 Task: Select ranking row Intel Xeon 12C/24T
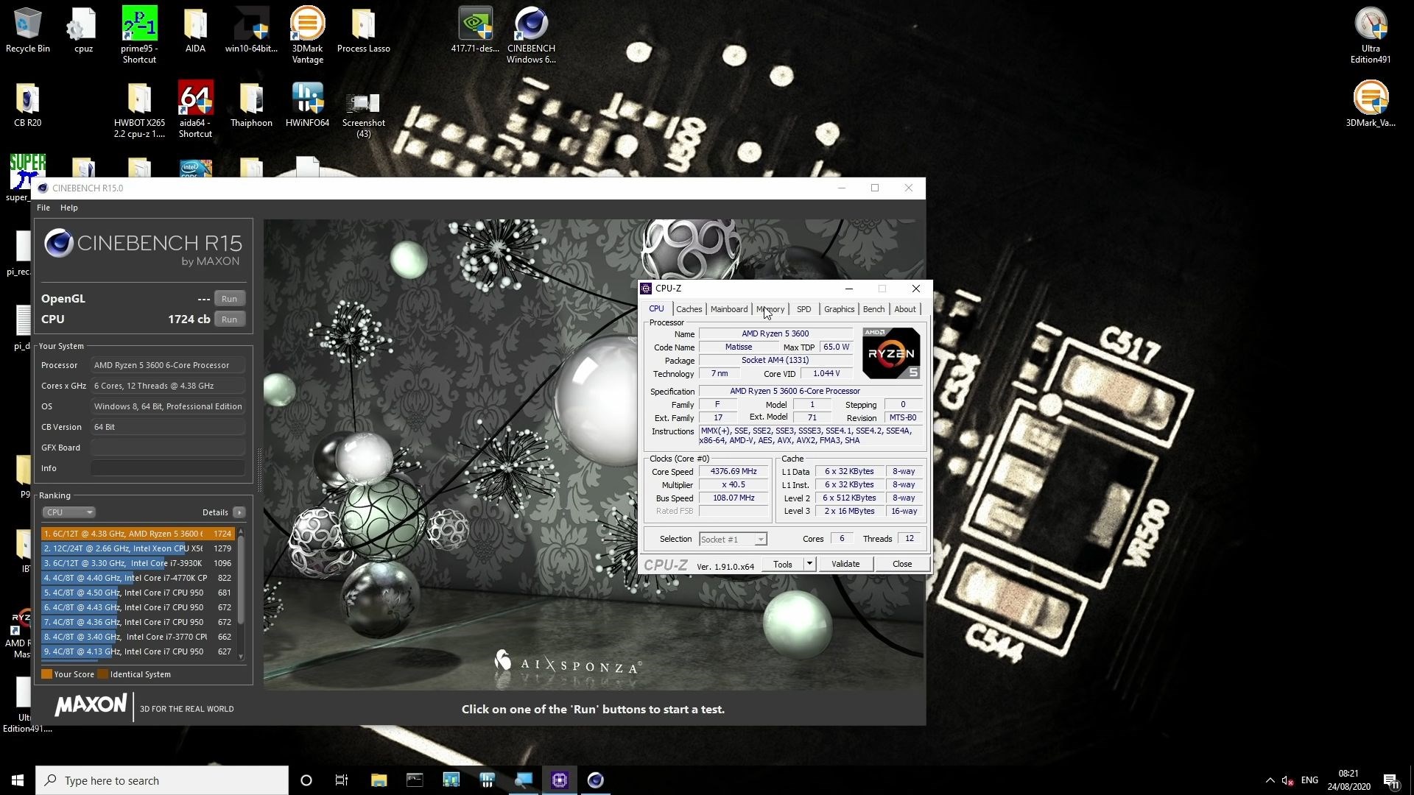click(138, 548)
